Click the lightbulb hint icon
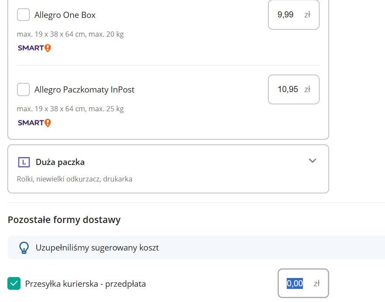The image size is (385, 302). point(24,248)
